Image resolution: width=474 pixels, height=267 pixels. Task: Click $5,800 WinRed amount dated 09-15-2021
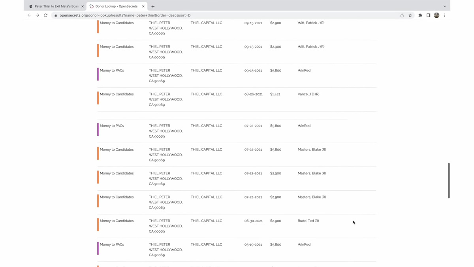point(276,70)
